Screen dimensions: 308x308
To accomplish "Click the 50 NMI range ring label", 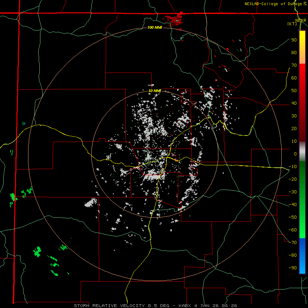I will pyautogui.click(x=155, y=91).
